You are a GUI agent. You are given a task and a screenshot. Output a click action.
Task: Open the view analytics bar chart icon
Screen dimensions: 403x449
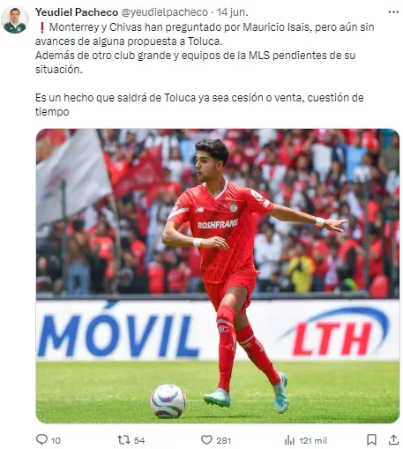289,440
